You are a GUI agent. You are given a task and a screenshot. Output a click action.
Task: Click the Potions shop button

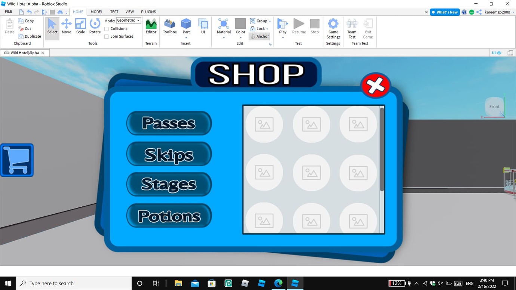point(169,215)
